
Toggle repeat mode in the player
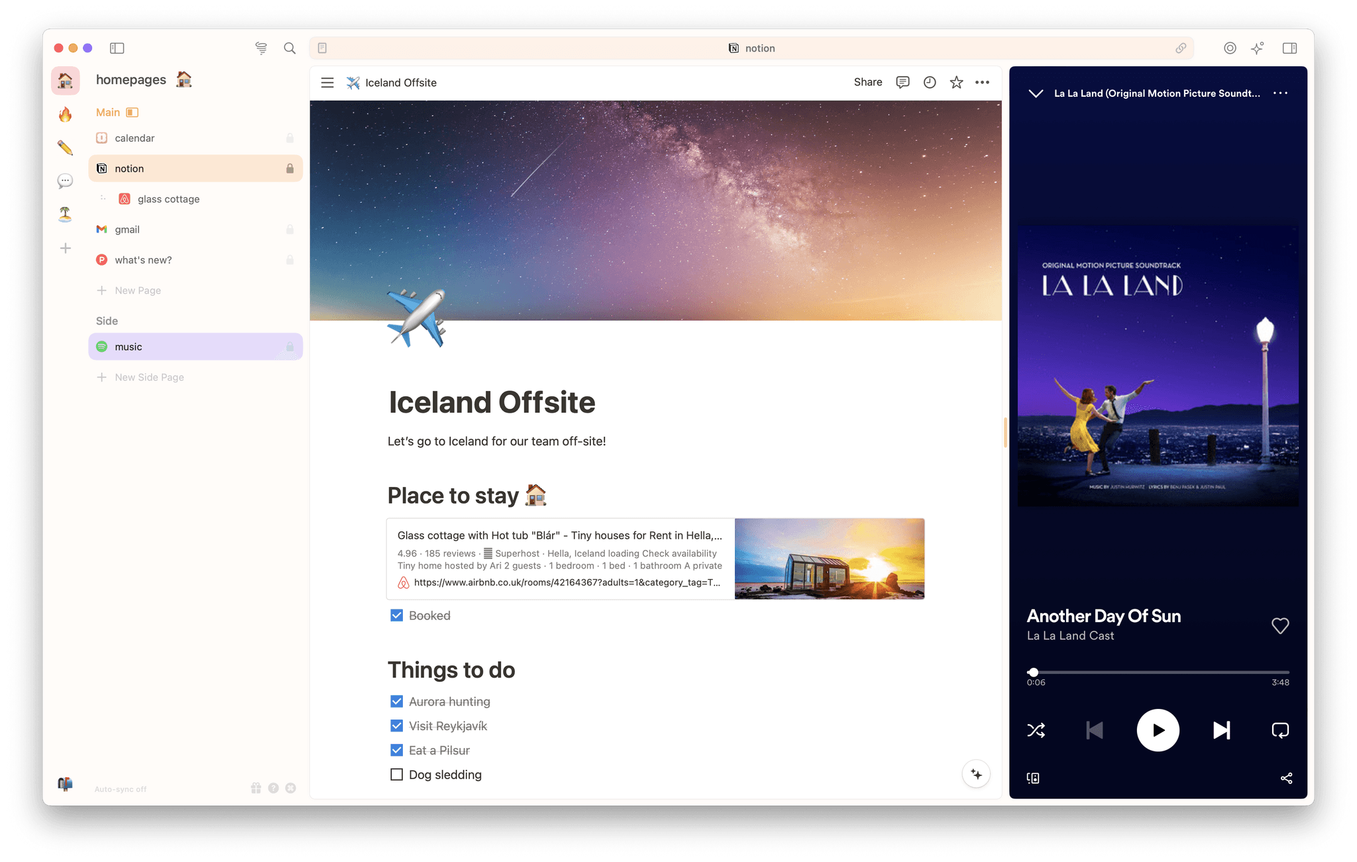click(1279, 730)
